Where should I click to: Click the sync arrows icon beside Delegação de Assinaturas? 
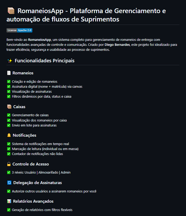9,183
